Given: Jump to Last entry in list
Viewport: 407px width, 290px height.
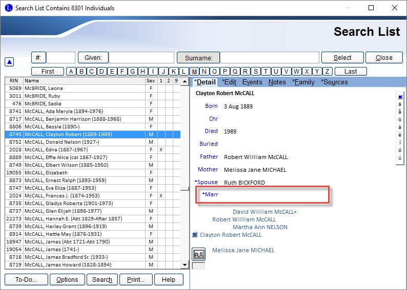Looking at the screenshot, I should (351, 72).
